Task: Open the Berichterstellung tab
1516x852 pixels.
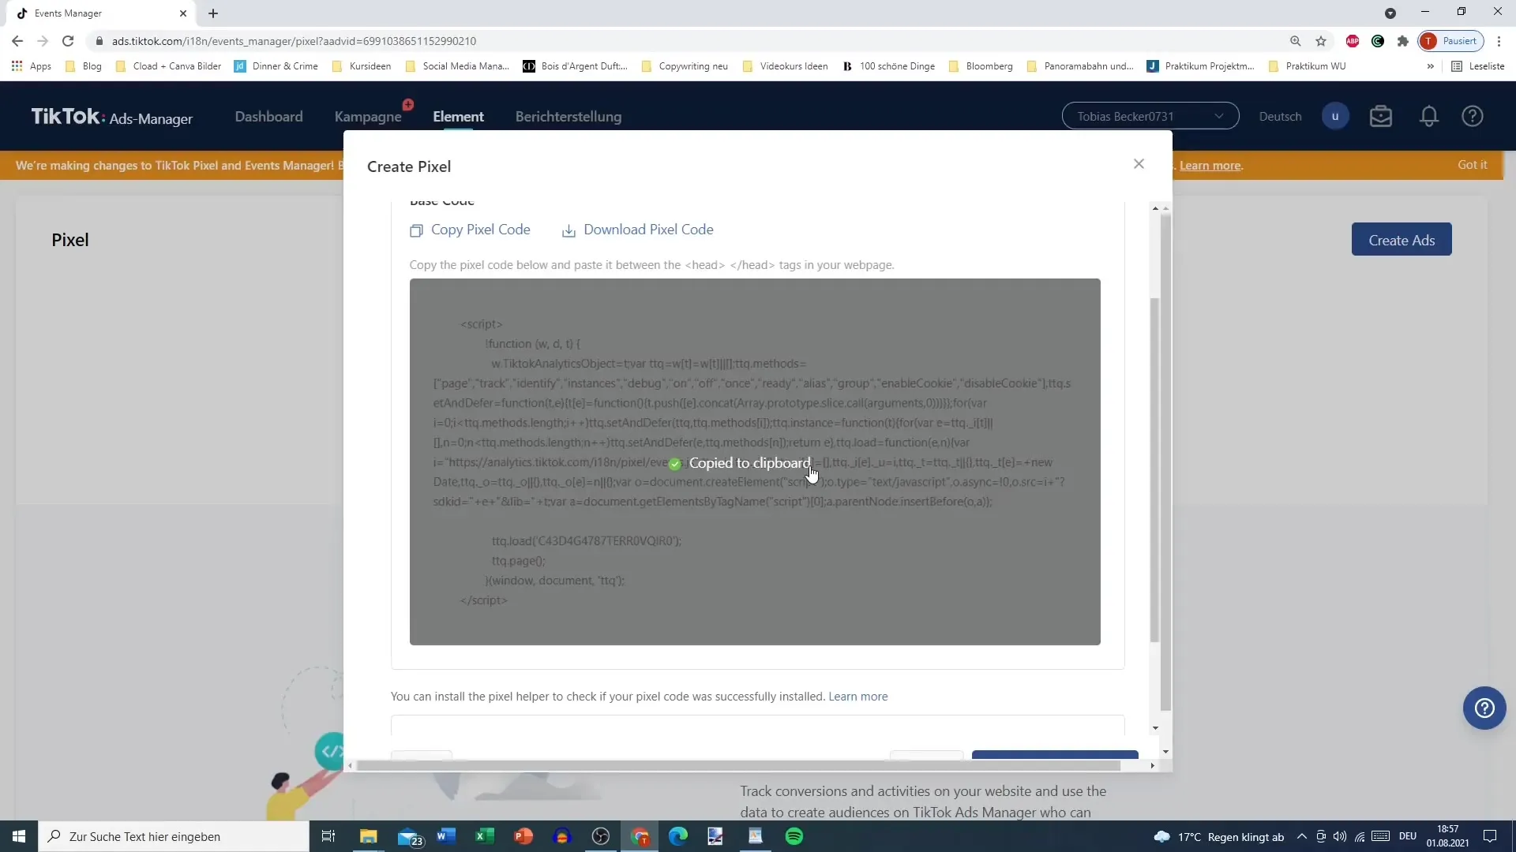Action: click(x=568, y=117)
